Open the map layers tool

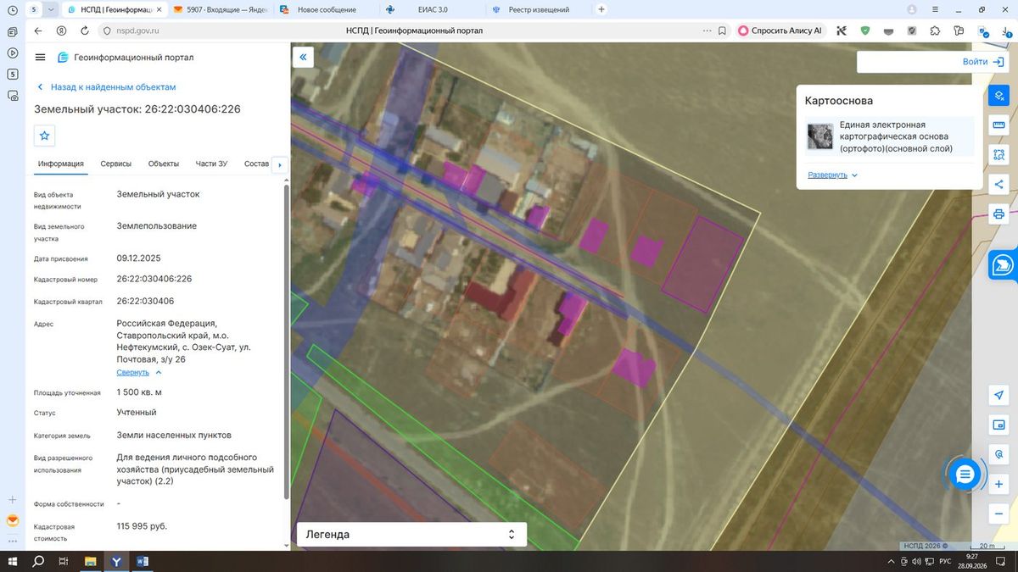pyautogui.click(x=998, y=96)
